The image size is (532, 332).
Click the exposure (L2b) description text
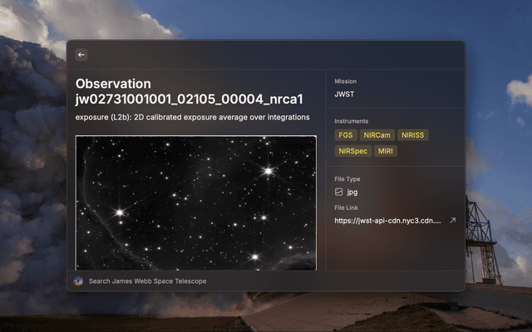coord(193,118)
